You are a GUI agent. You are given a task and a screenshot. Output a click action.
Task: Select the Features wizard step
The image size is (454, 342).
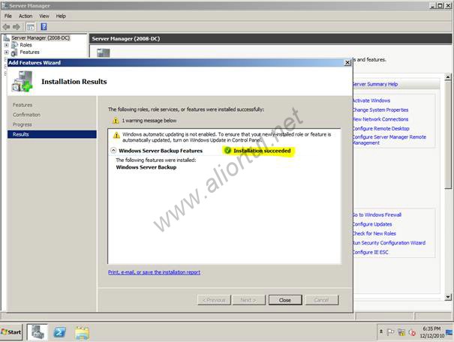[x=23, y=105]
